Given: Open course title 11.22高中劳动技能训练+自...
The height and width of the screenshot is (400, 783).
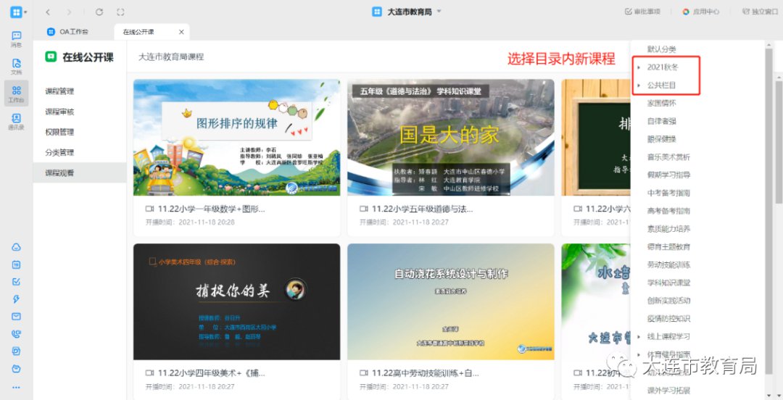Looking at the screenshot, I should [x=425, y=373].
